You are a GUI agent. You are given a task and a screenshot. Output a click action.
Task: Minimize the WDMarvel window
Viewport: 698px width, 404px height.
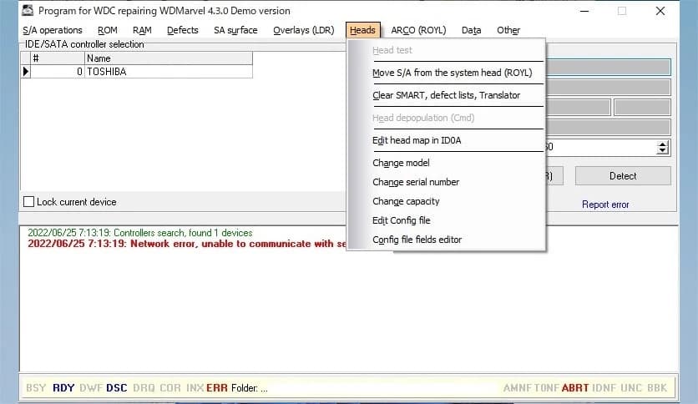(584, 11)
